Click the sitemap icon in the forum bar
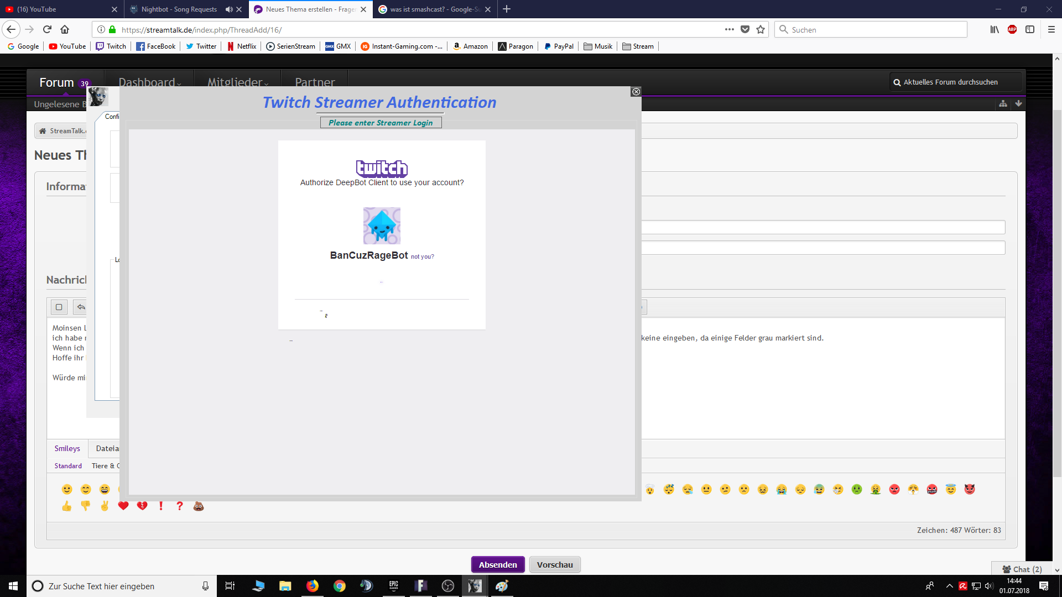Image resolution: width=1062 pixels, height=597 pixels. pyautogui.click(x=1003, y=104)
